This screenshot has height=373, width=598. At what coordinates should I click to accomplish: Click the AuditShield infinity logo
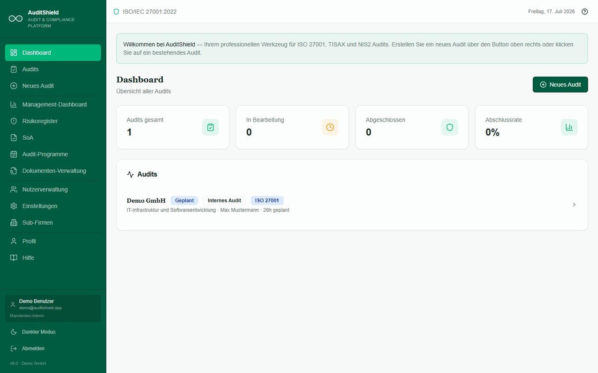point(16,18)
